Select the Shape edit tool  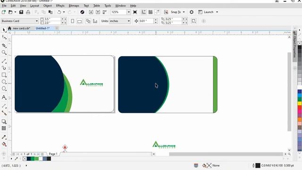[4, 37]
